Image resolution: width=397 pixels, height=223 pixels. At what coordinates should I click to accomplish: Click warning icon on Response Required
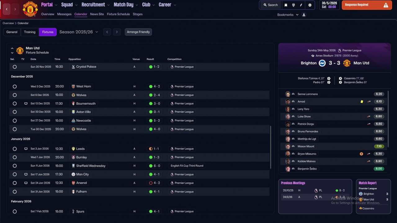[386, 5]
